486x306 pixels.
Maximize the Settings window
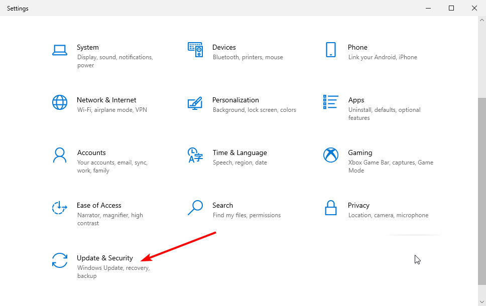(x=451, y=8)
